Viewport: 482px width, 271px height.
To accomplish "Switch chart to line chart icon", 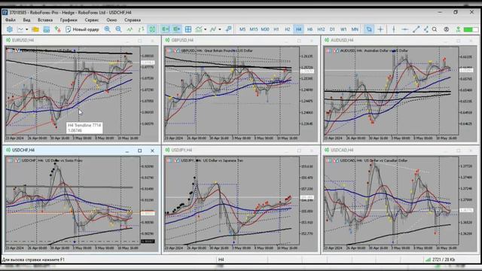I will [x=130, y=29].
